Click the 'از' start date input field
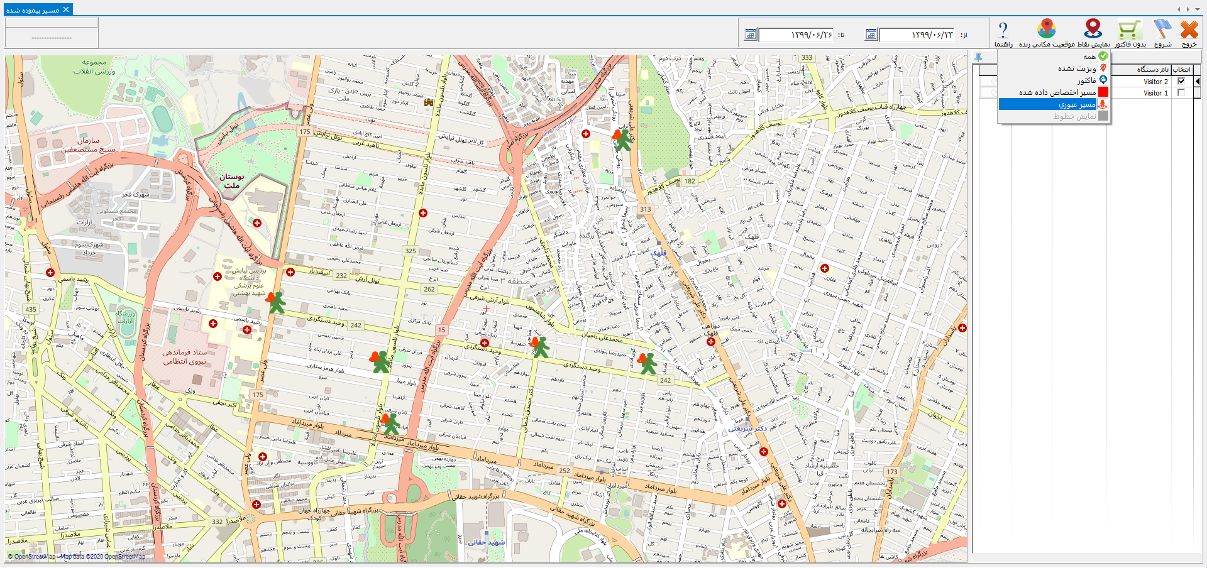Viewport: 1207px width, 568px height. pyautogui.click(x=916, y=35)
